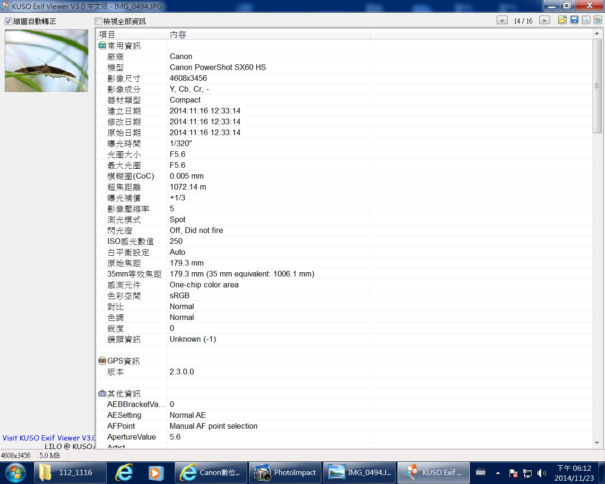Select the 色彩空間 sRGB row
Viewport: 605px width, 484px height.
point(344,295)
